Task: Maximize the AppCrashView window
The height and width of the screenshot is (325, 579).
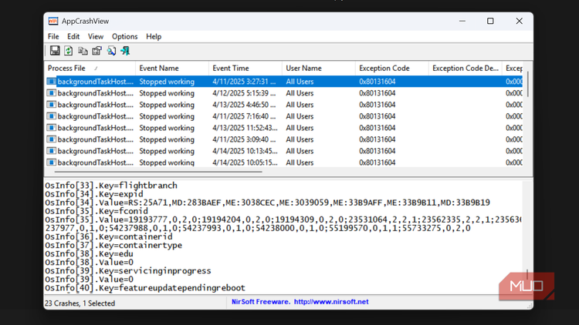Action: click(x=490, y=21)
